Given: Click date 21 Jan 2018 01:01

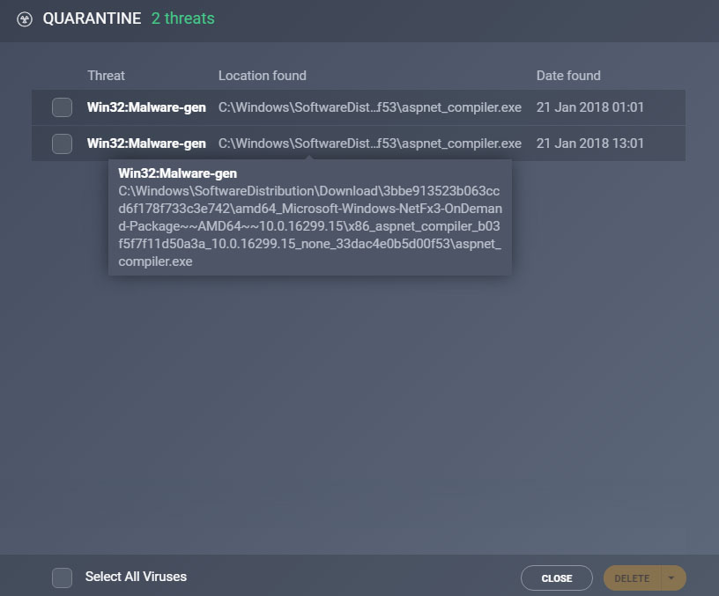Looking at the screenshot, I should (x=590, y=107).
